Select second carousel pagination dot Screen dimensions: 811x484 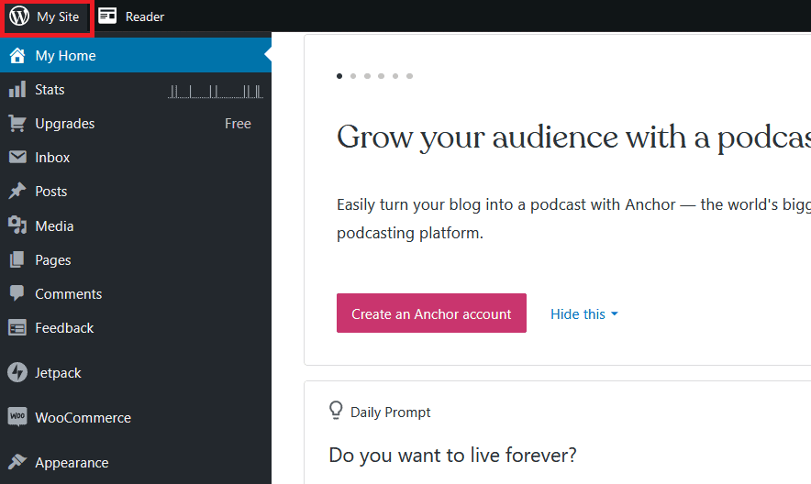353,76
